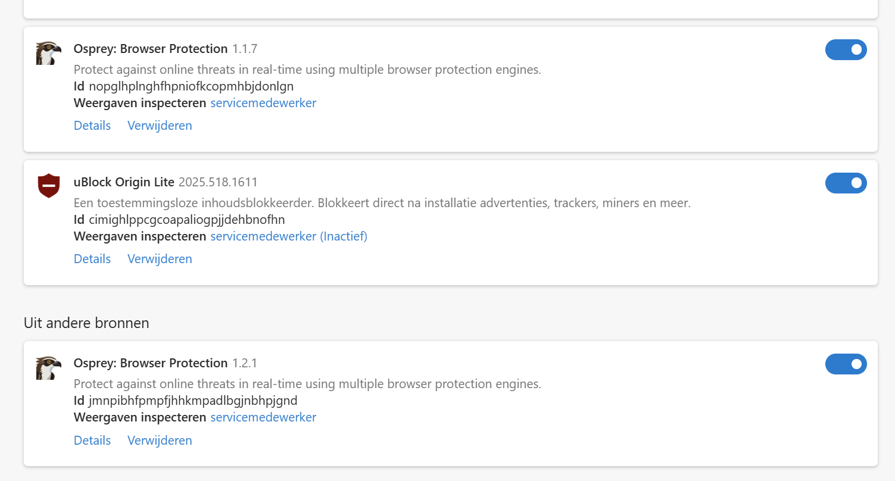The image size is (895, 481).
Task: Inspect servicemedewerker of Osprey 1.1.7
Action: pyautogui.click(x=263, y=103)
